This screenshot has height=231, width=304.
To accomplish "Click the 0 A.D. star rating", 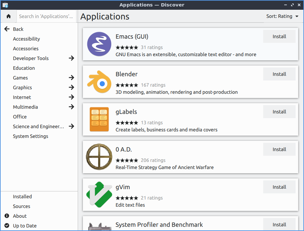I will coord(127,160).
